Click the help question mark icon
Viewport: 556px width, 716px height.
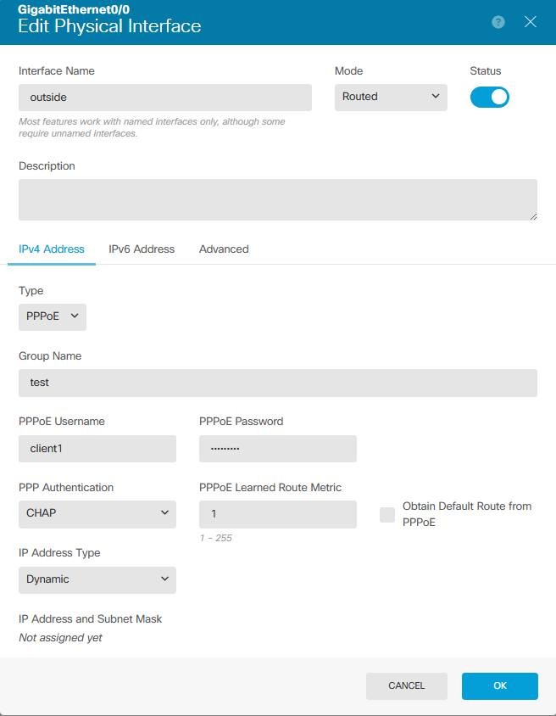pos(498,22)
